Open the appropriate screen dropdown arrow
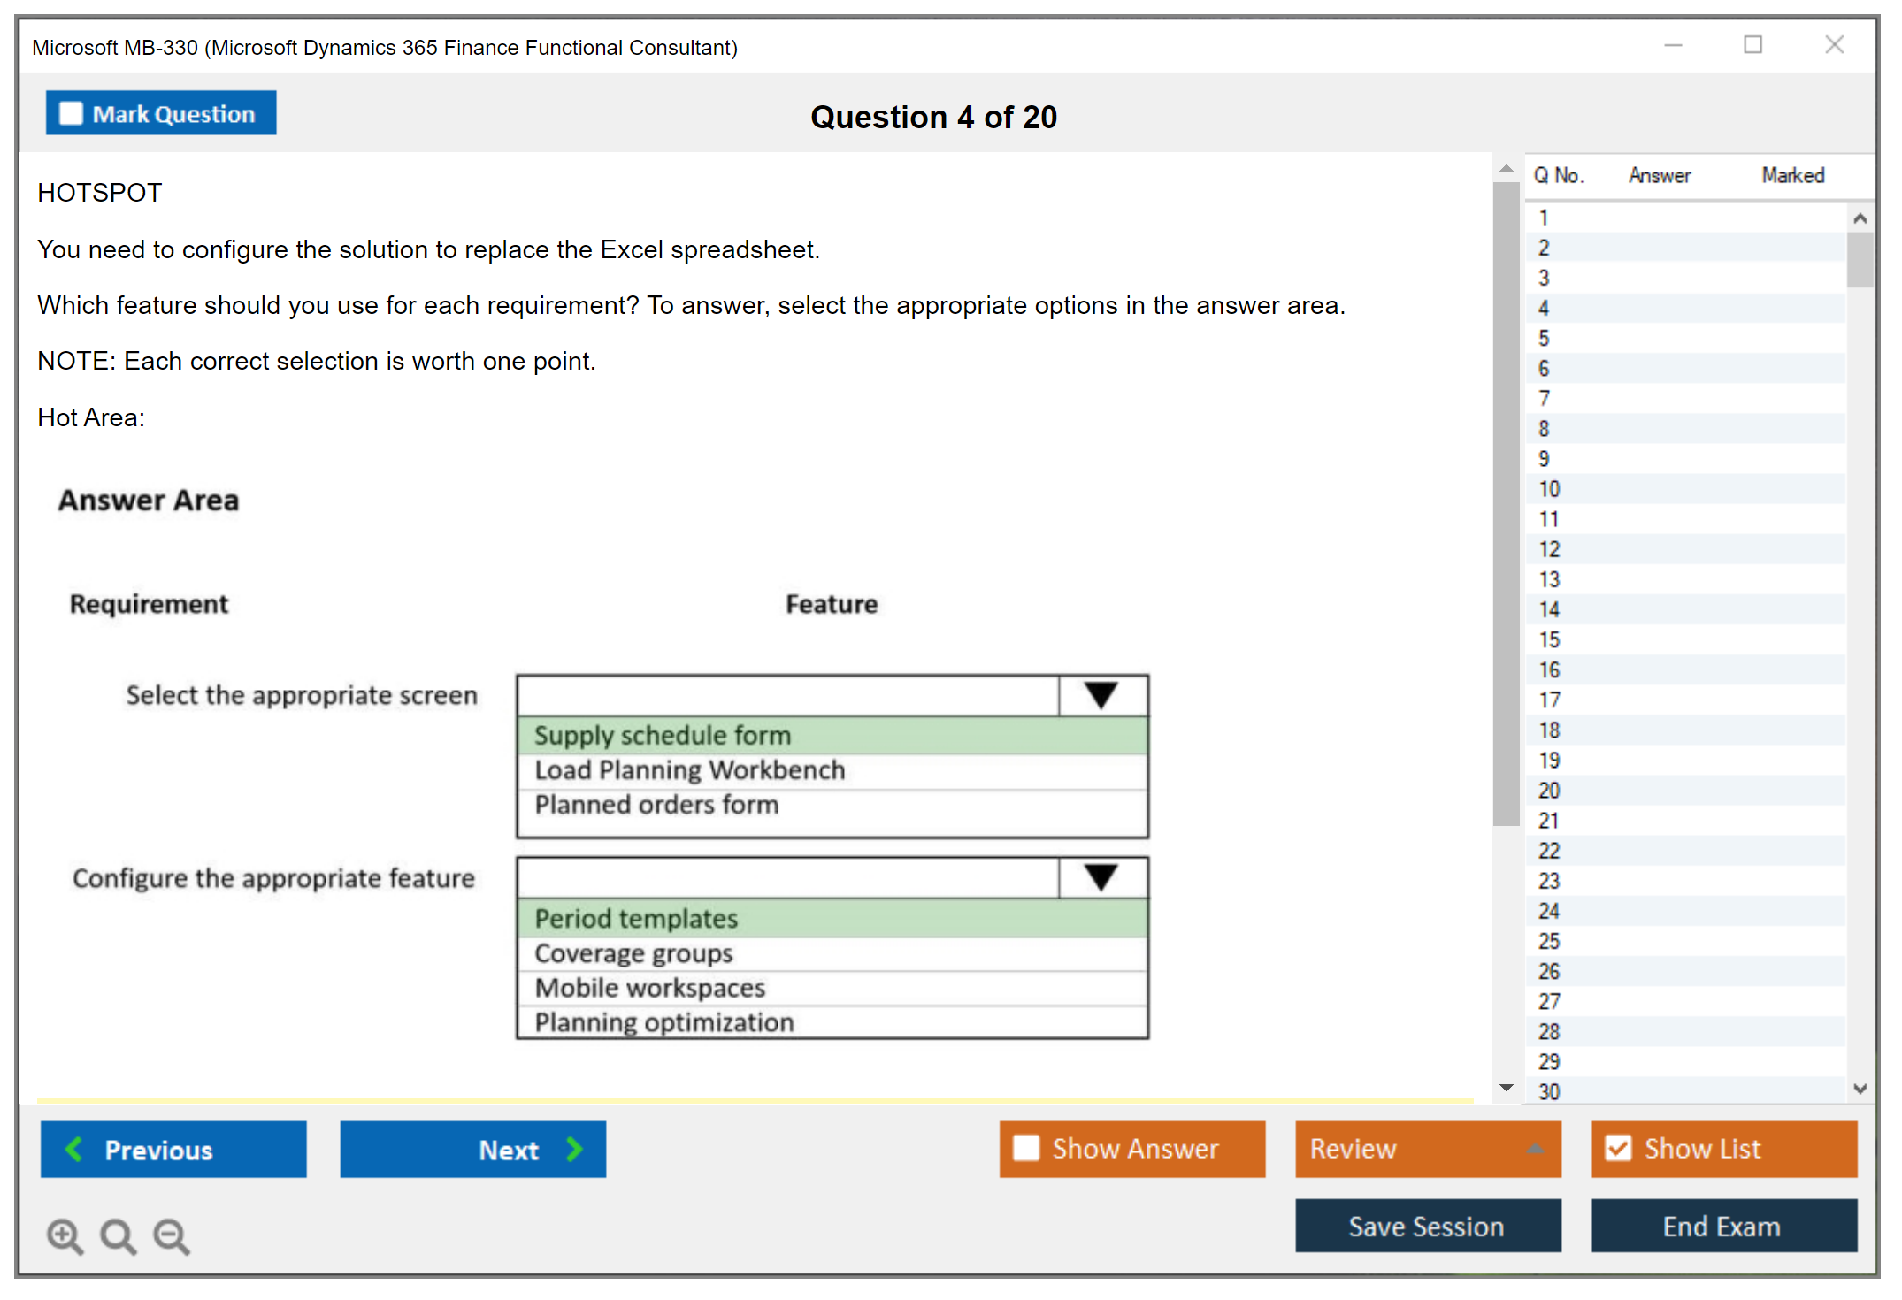This screenshot has height=1300, width=1902. tap(1101, 696)
